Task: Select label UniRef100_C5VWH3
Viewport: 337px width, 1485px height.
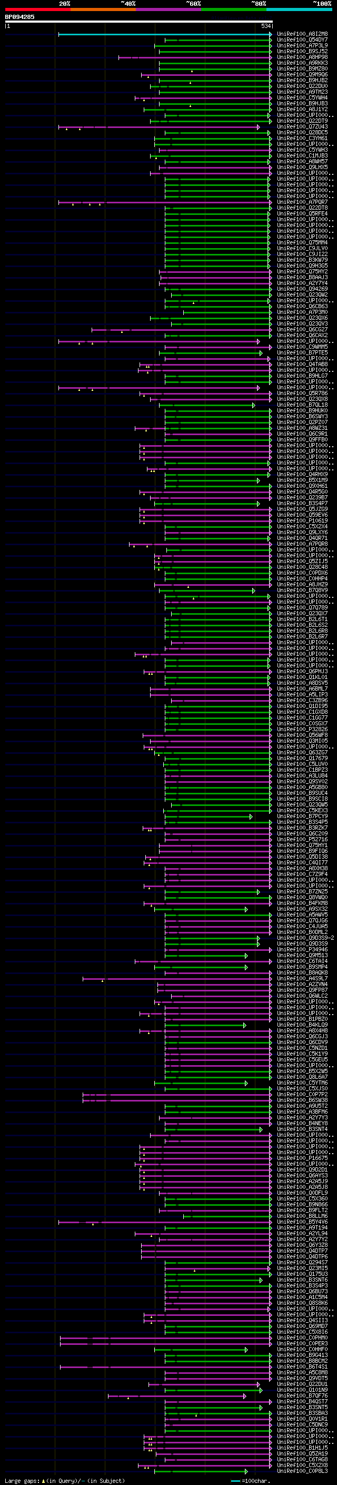Action: pos(302,151)
